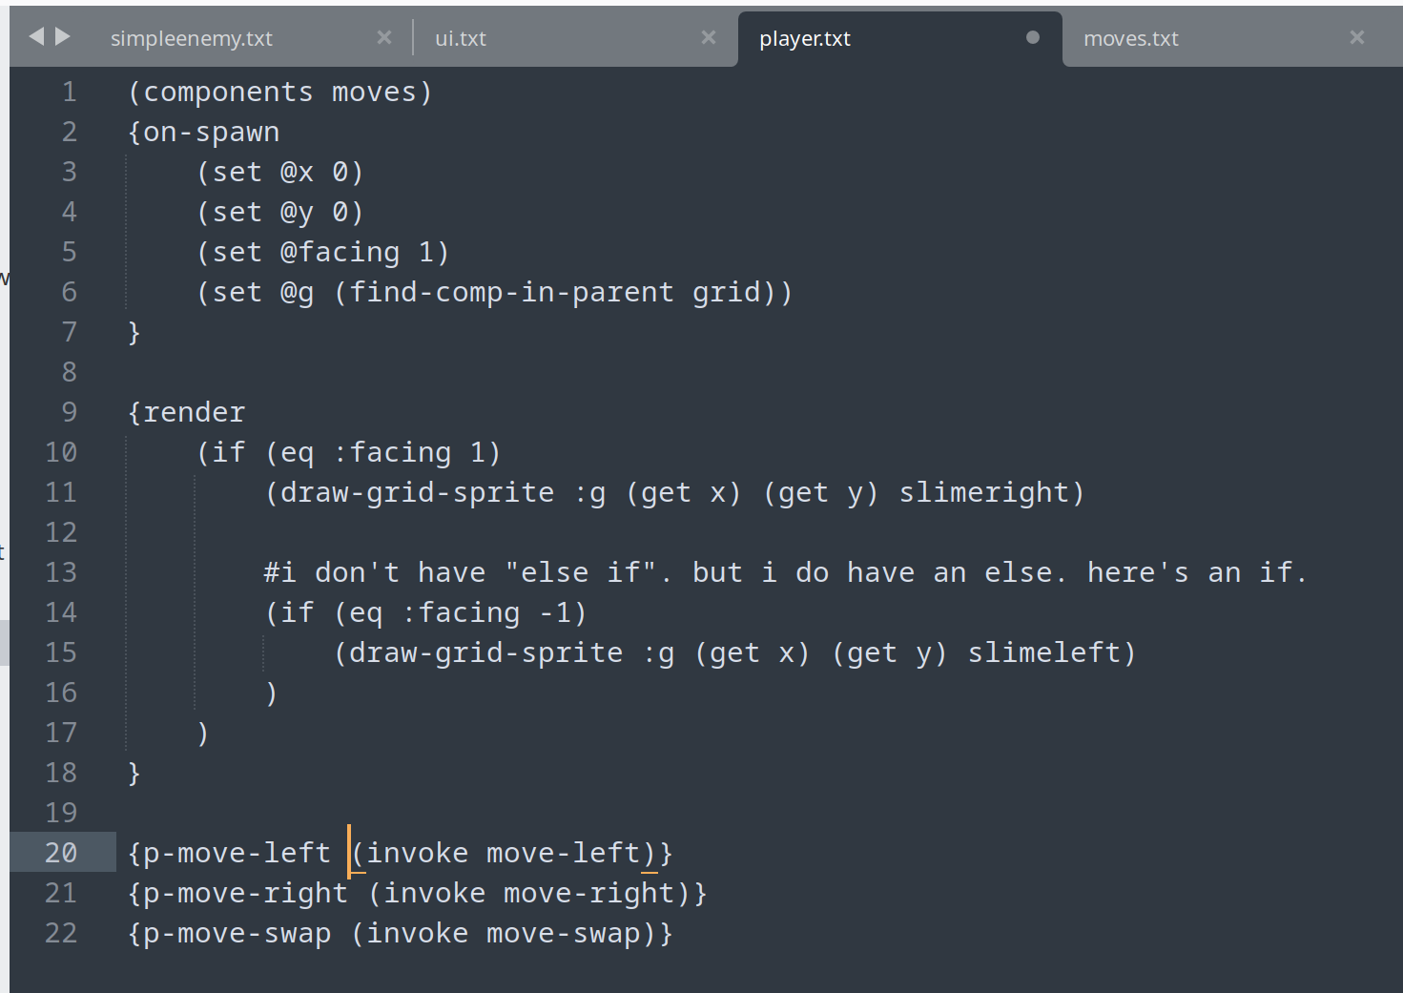Screen dimensions: 1403x993
Task: Select line number 10 in the gutter
Action: pos(60,451)
